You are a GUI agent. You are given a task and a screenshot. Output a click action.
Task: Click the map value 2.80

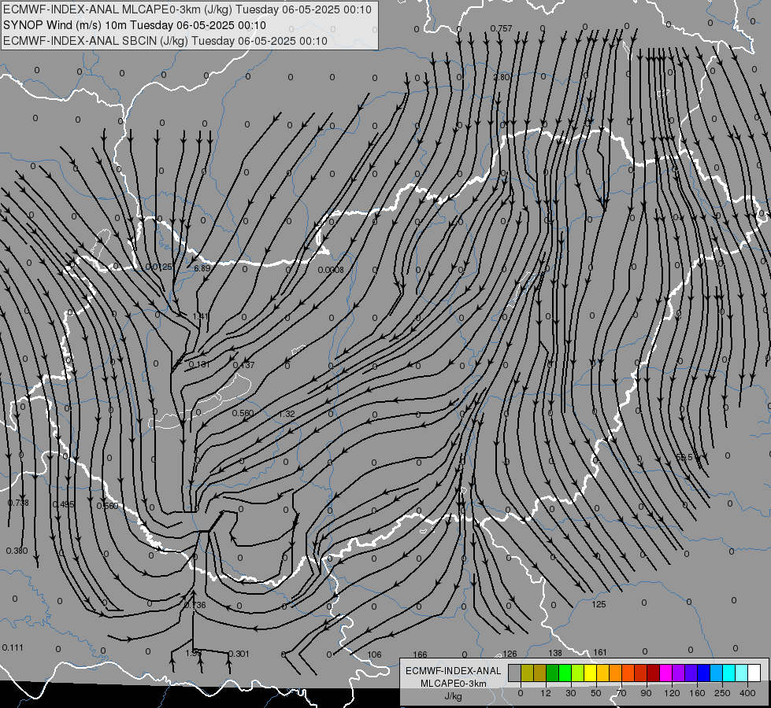502,77
